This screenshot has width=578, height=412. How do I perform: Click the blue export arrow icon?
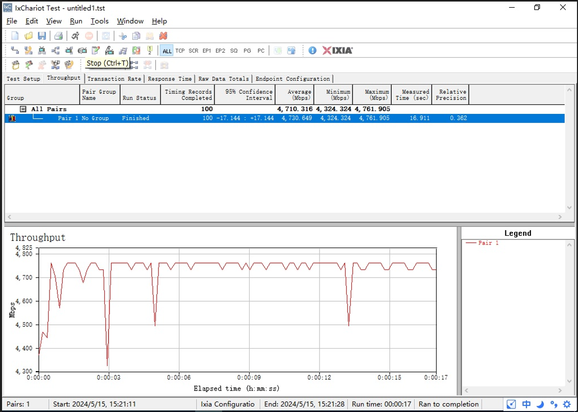coord(291,51)
